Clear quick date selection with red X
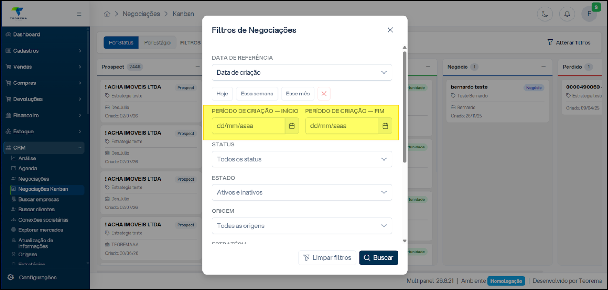Viewport: 608px width, 290px height. (x=324, y=94)
